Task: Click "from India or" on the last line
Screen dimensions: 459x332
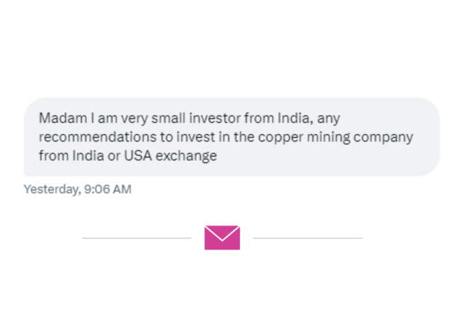Action: pyautogui.click(x=79, y=155)
